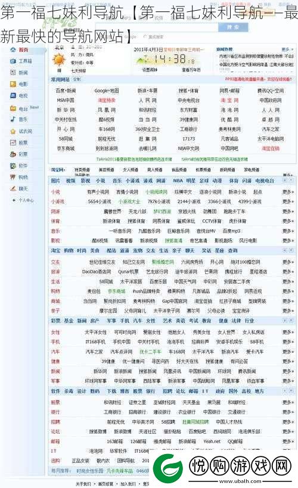Open CCTV体育 link
The image size is (298, 488).
click(212, 221)
